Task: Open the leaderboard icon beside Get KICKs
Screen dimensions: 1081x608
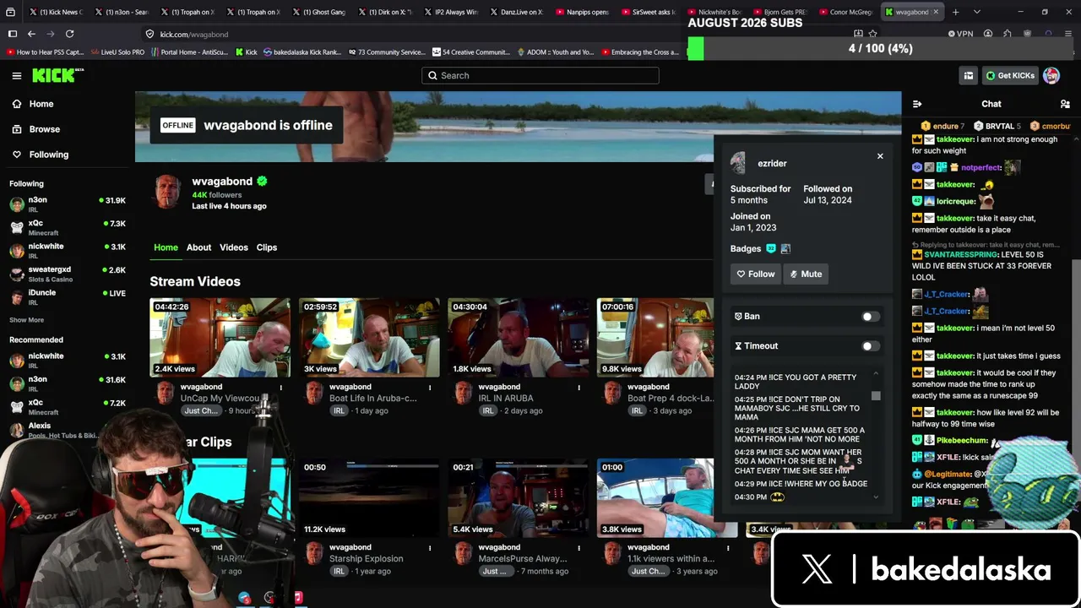Action: tap(969, 76)
